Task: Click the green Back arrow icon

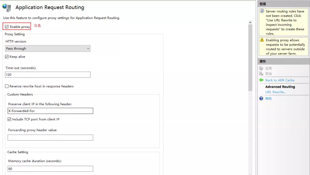Action: point(261,80)
